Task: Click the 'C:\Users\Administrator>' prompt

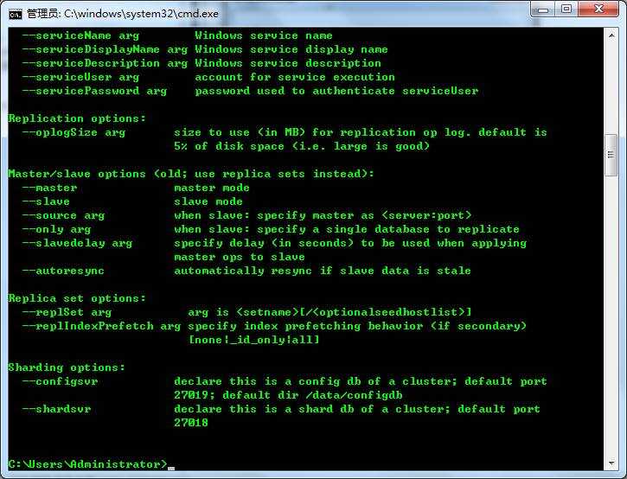Action: coord(87,464)
